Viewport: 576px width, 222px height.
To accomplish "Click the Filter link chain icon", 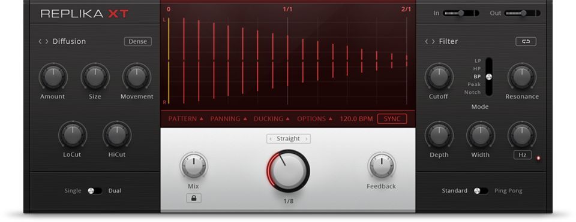I will pos(526,41).
